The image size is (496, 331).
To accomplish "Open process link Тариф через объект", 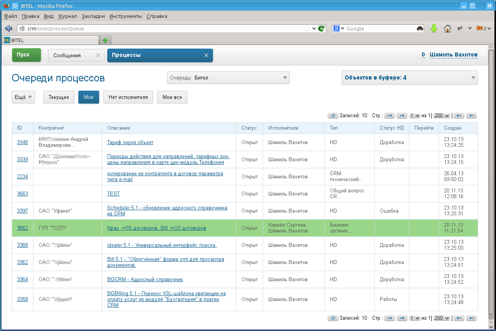I will (130, 143).
